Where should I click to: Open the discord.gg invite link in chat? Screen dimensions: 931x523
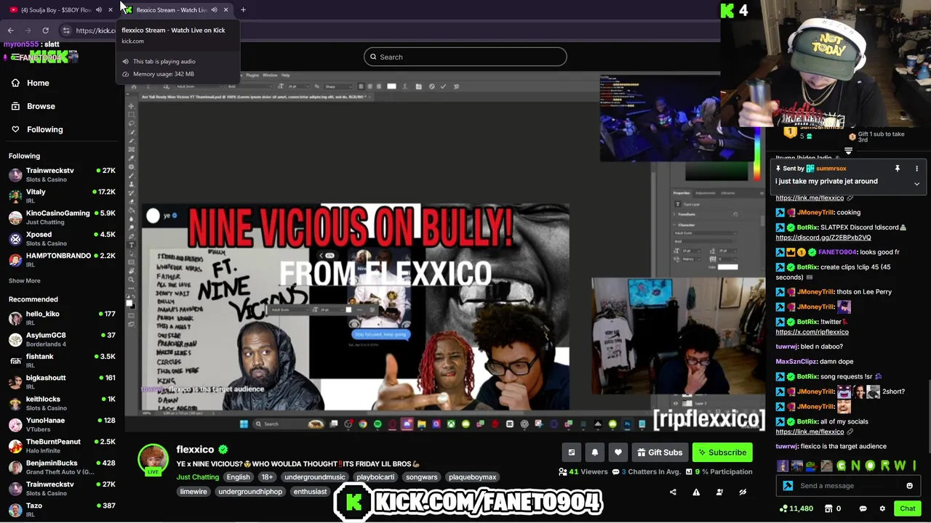click(823, 238)
